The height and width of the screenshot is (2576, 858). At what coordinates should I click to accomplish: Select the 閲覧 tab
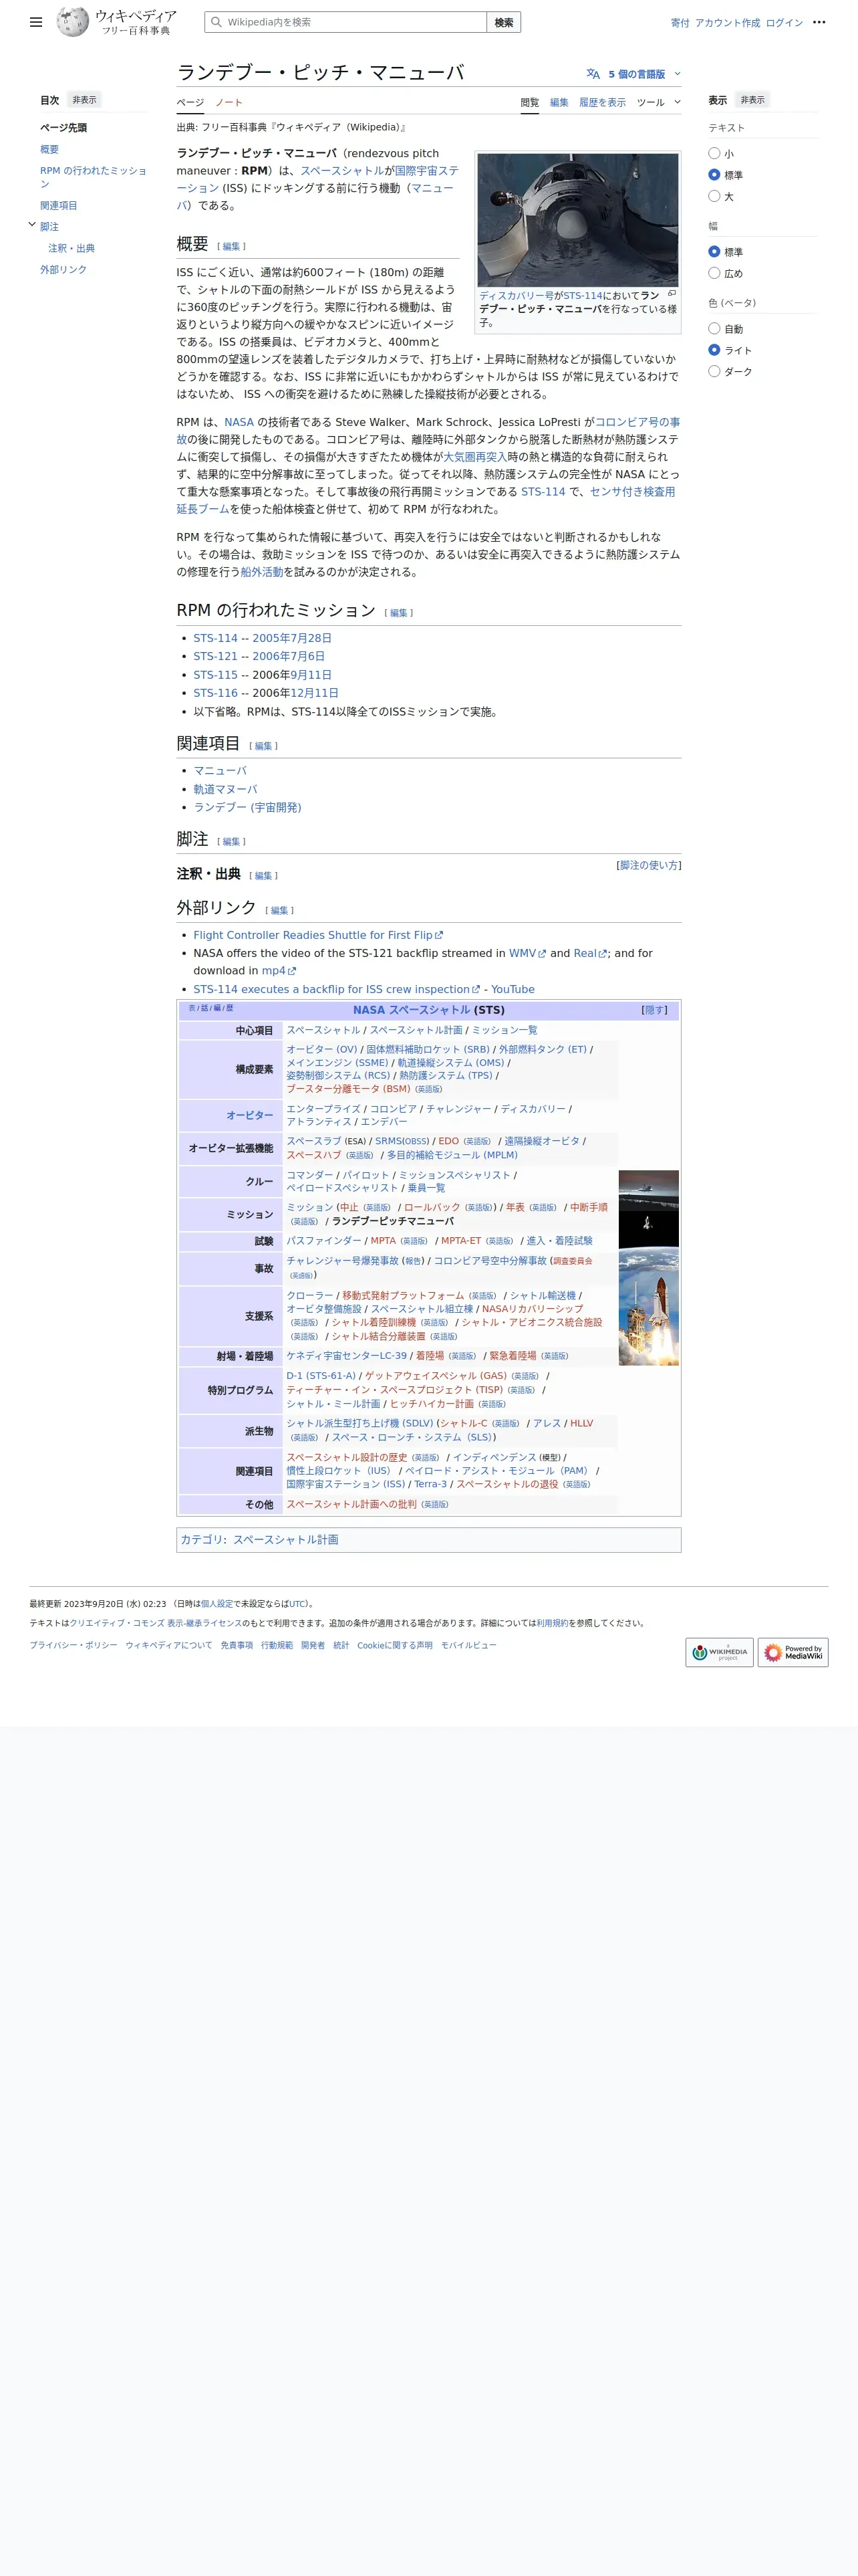[529, 102]
